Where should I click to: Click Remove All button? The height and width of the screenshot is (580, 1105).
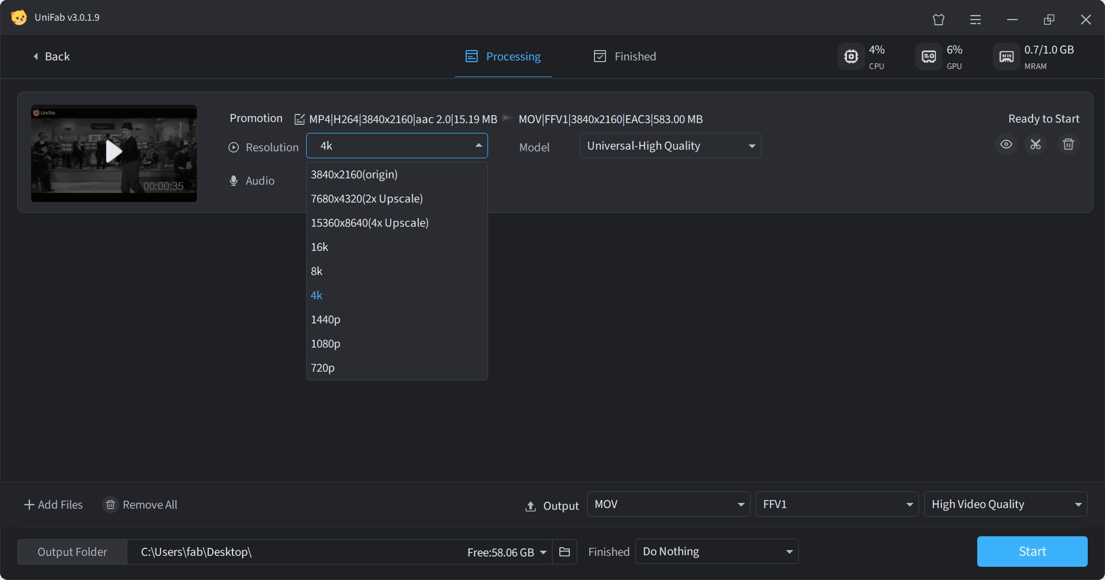(x=140, y=505)
